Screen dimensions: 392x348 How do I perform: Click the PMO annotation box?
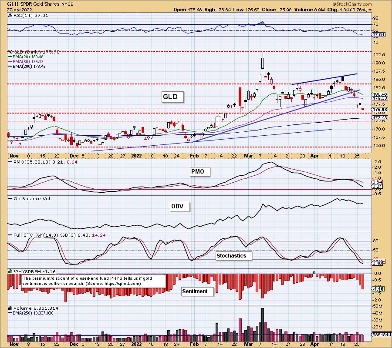(200, 171)
